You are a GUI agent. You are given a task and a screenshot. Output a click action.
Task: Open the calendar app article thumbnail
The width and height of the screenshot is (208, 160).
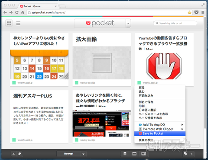(39, 65)
